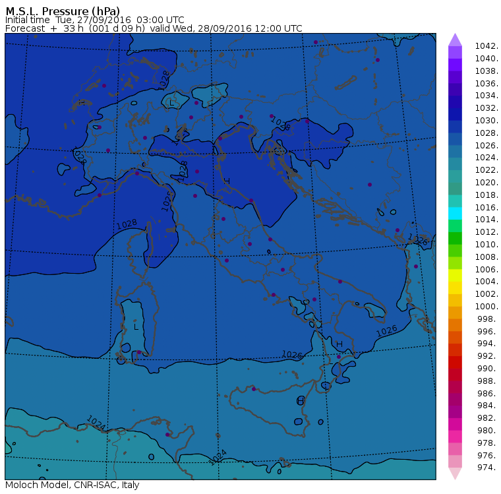Select the 1028. legend value
The height and width of the screenshot is (494, 501).
click(x=486, y=133)
